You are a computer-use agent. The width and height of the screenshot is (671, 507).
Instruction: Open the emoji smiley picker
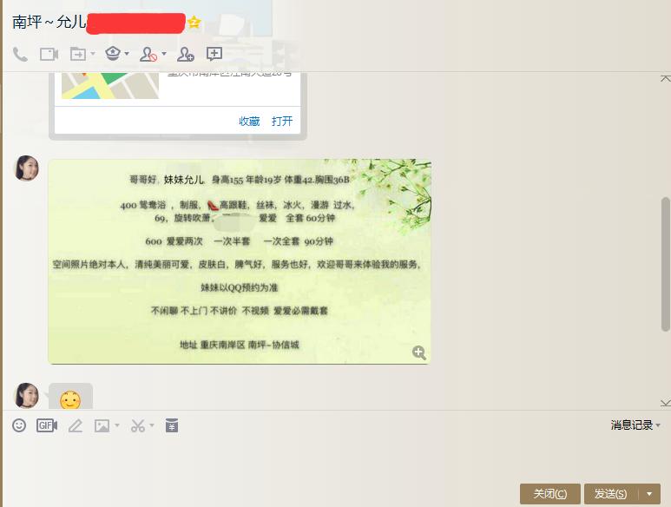(19, 425)
